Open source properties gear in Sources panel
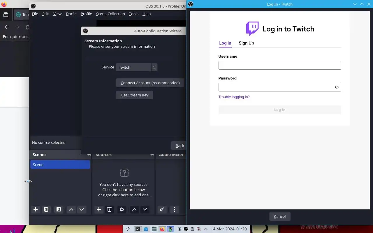373x233 pixels. click(122, 209)
